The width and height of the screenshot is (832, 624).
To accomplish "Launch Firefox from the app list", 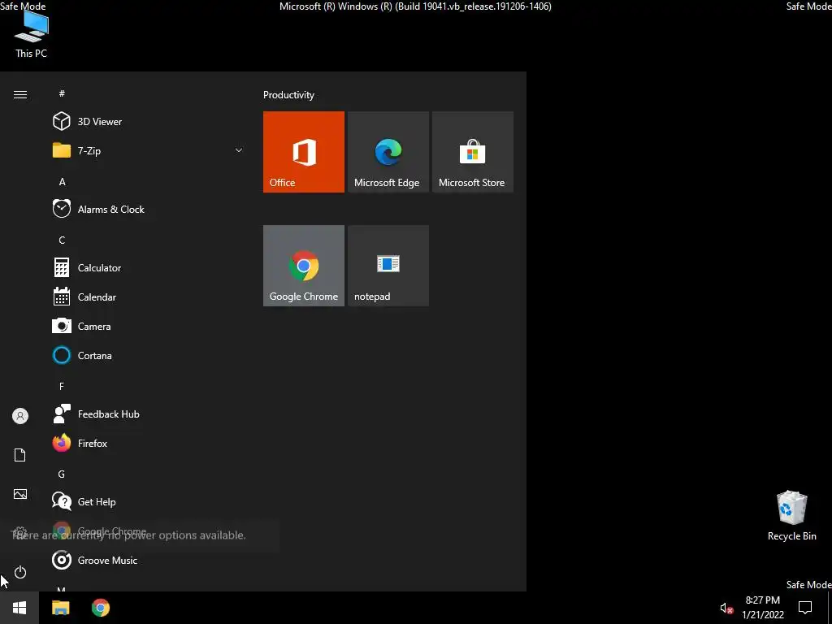I will click(148, 443).
